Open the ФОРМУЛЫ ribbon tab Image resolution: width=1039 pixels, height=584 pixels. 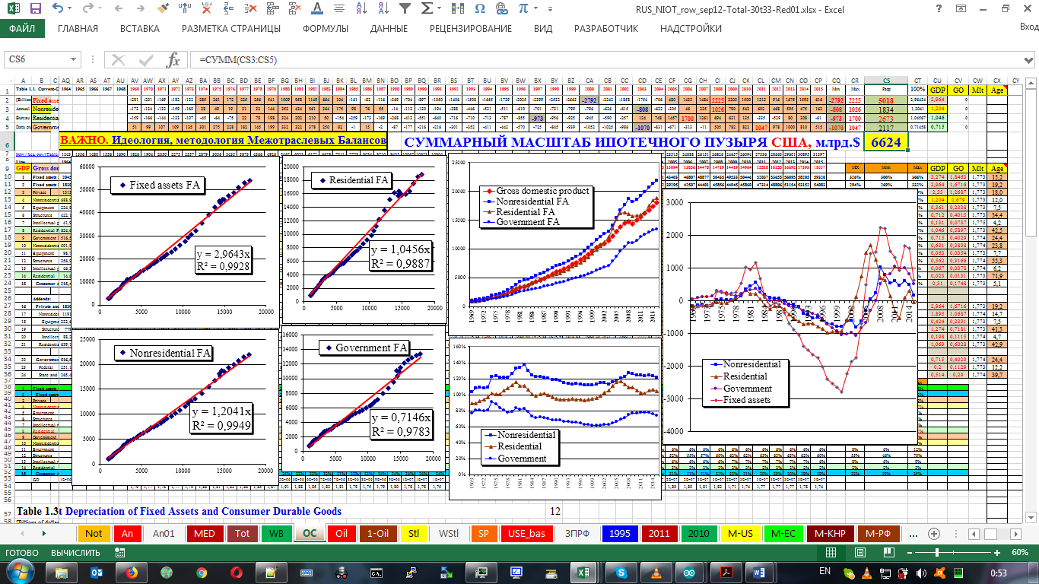(326, 29)
